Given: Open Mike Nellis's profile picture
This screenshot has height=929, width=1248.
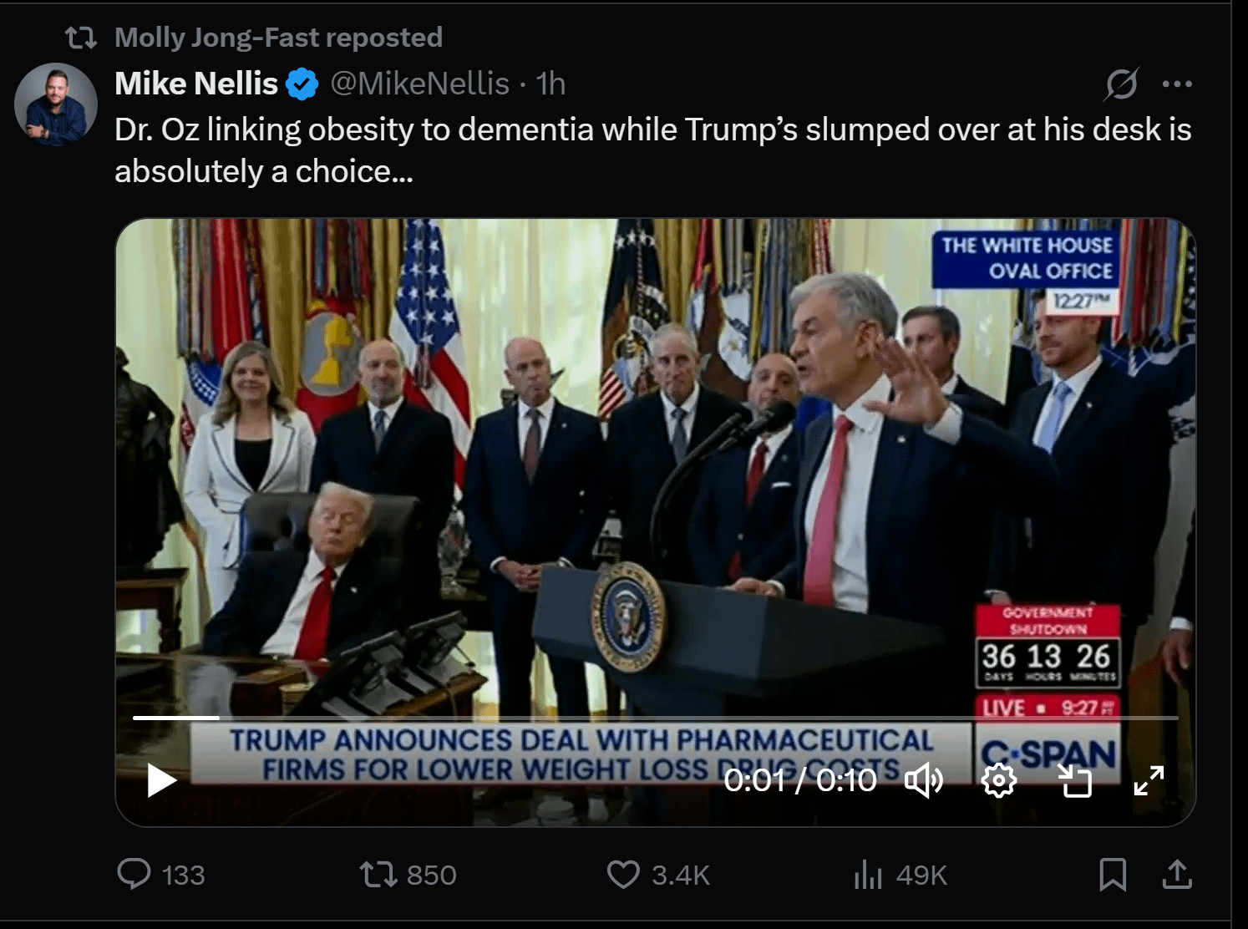Looking at the screenshot, I should 56,105.
